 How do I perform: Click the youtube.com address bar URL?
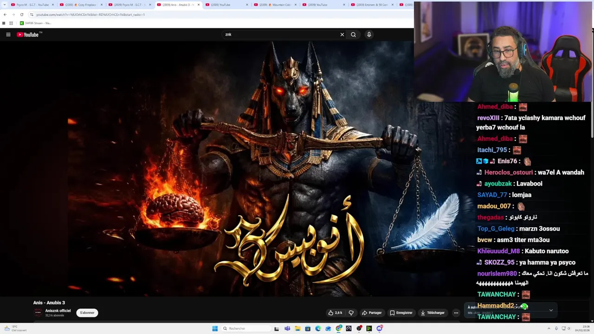pos(90,14)
